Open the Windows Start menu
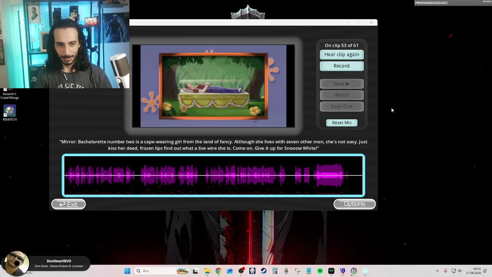492x277 pixels. click(127, 271)
